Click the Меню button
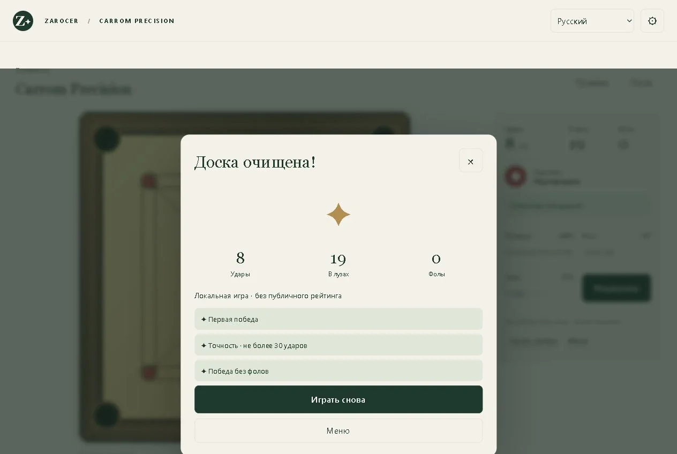 [x=338, y=430]
